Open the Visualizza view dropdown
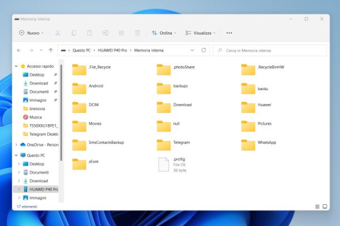This screenshot has width=340, height=226. [200, 33]
